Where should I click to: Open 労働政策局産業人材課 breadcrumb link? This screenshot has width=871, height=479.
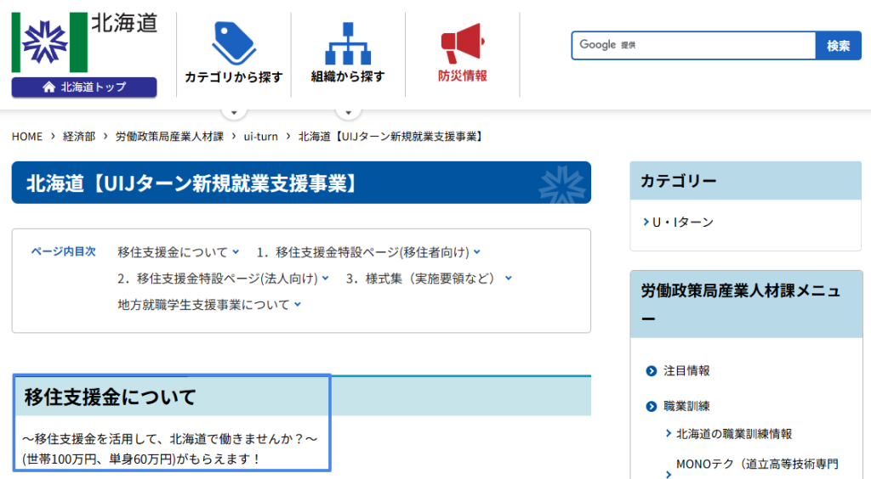pos(169,137)
